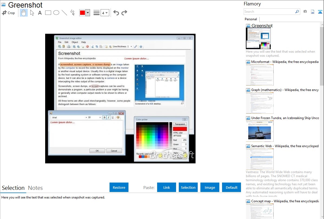Click the icon beside Graph (mathematics) entry
Viewport: 324px width, 219px height.
pos(248,90)
